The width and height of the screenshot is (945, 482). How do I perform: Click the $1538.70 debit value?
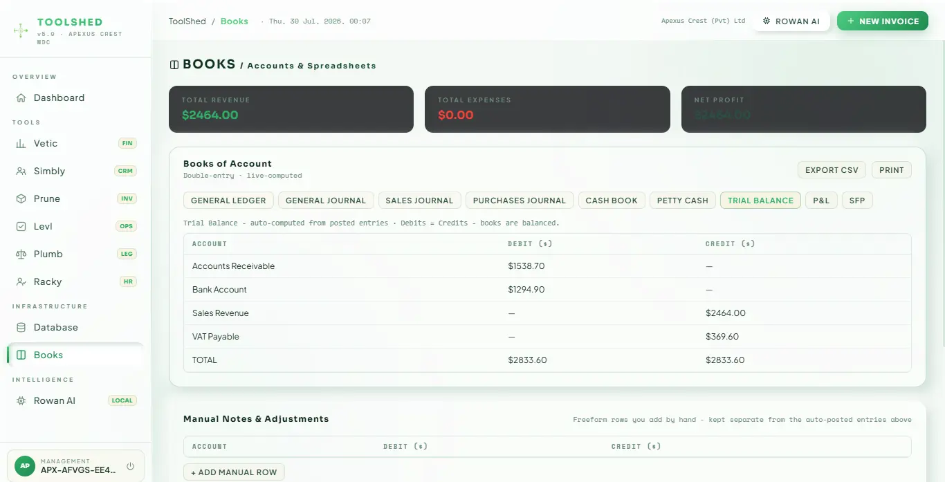click(x=526, y=266)
